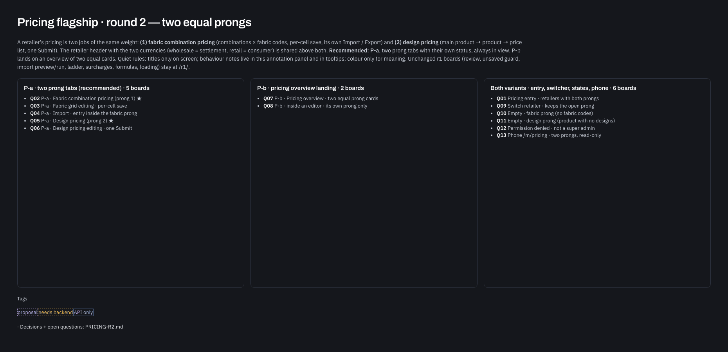
Task: Open Q06 Design pricing editing one Submit
Action: [x=81, y=128]
